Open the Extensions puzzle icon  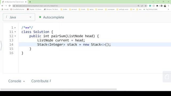[x=157, y=6]
